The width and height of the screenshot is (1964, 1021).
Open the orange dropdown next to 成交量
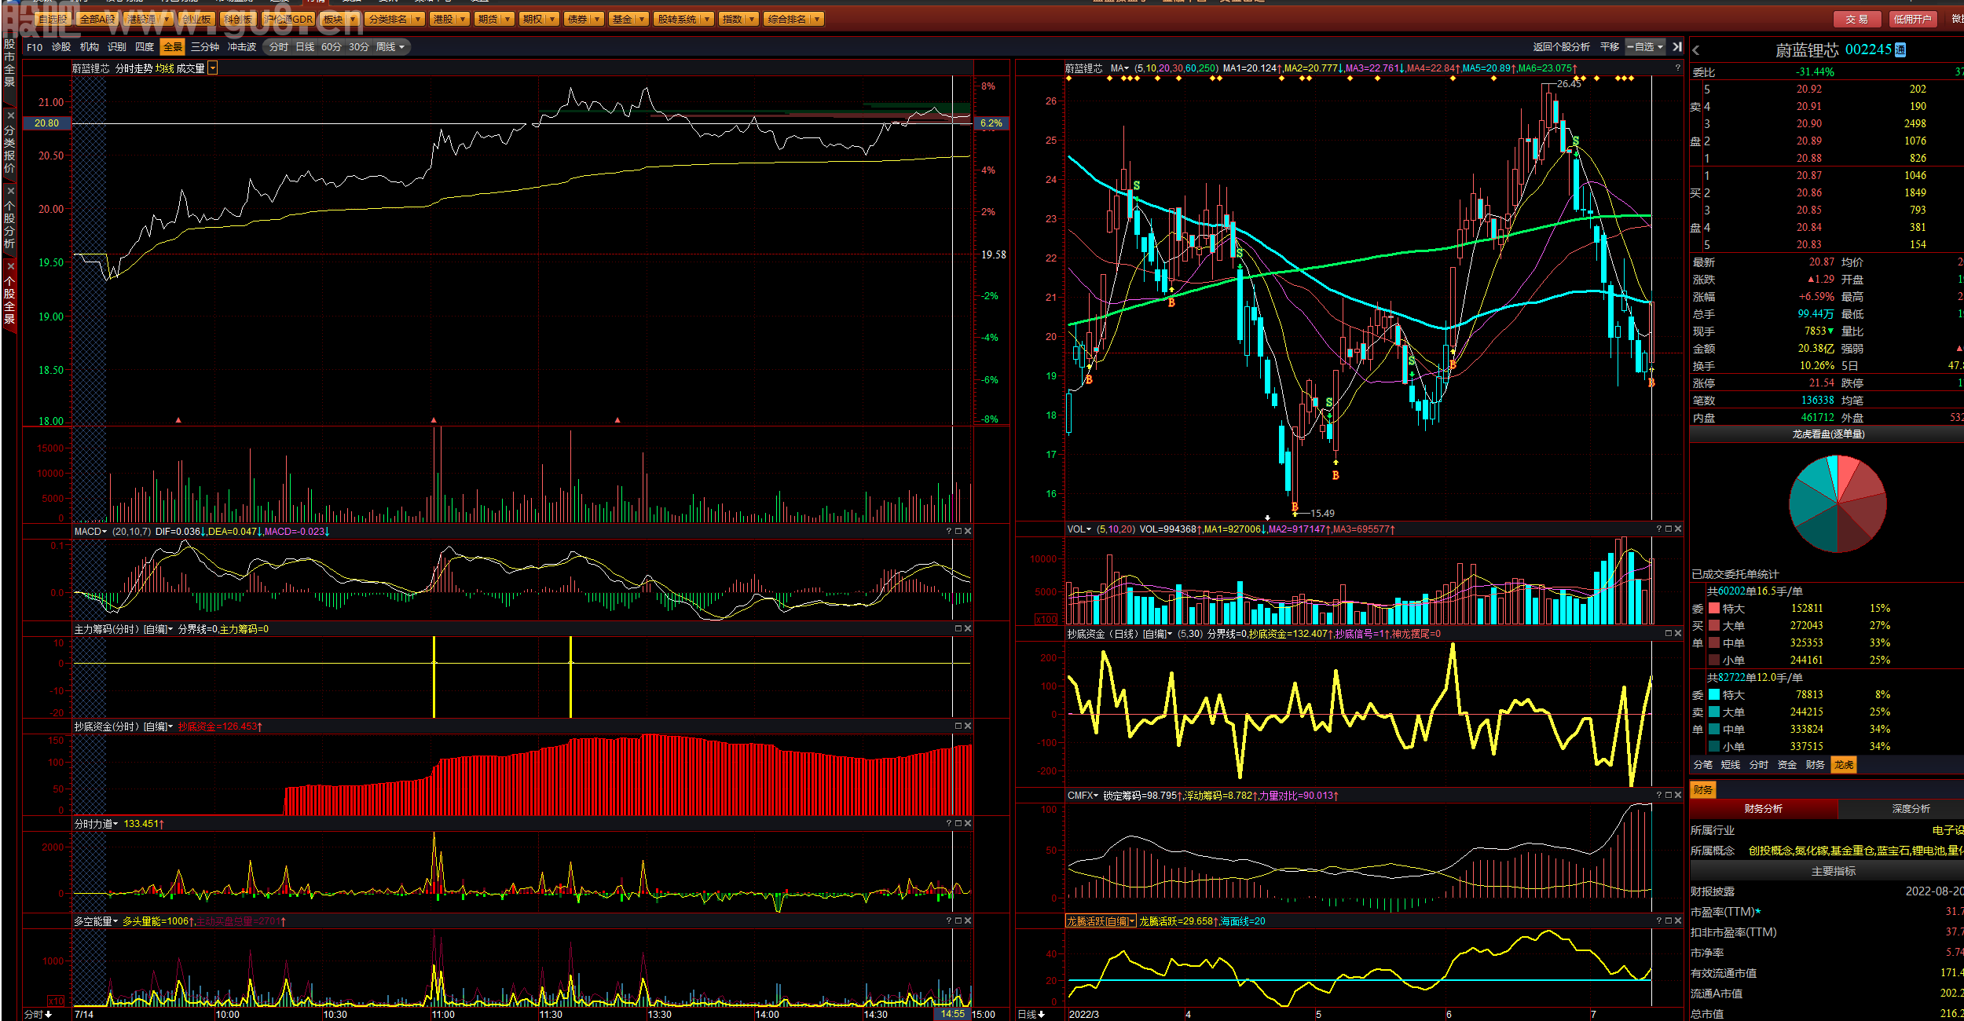[x=213, y=68]
